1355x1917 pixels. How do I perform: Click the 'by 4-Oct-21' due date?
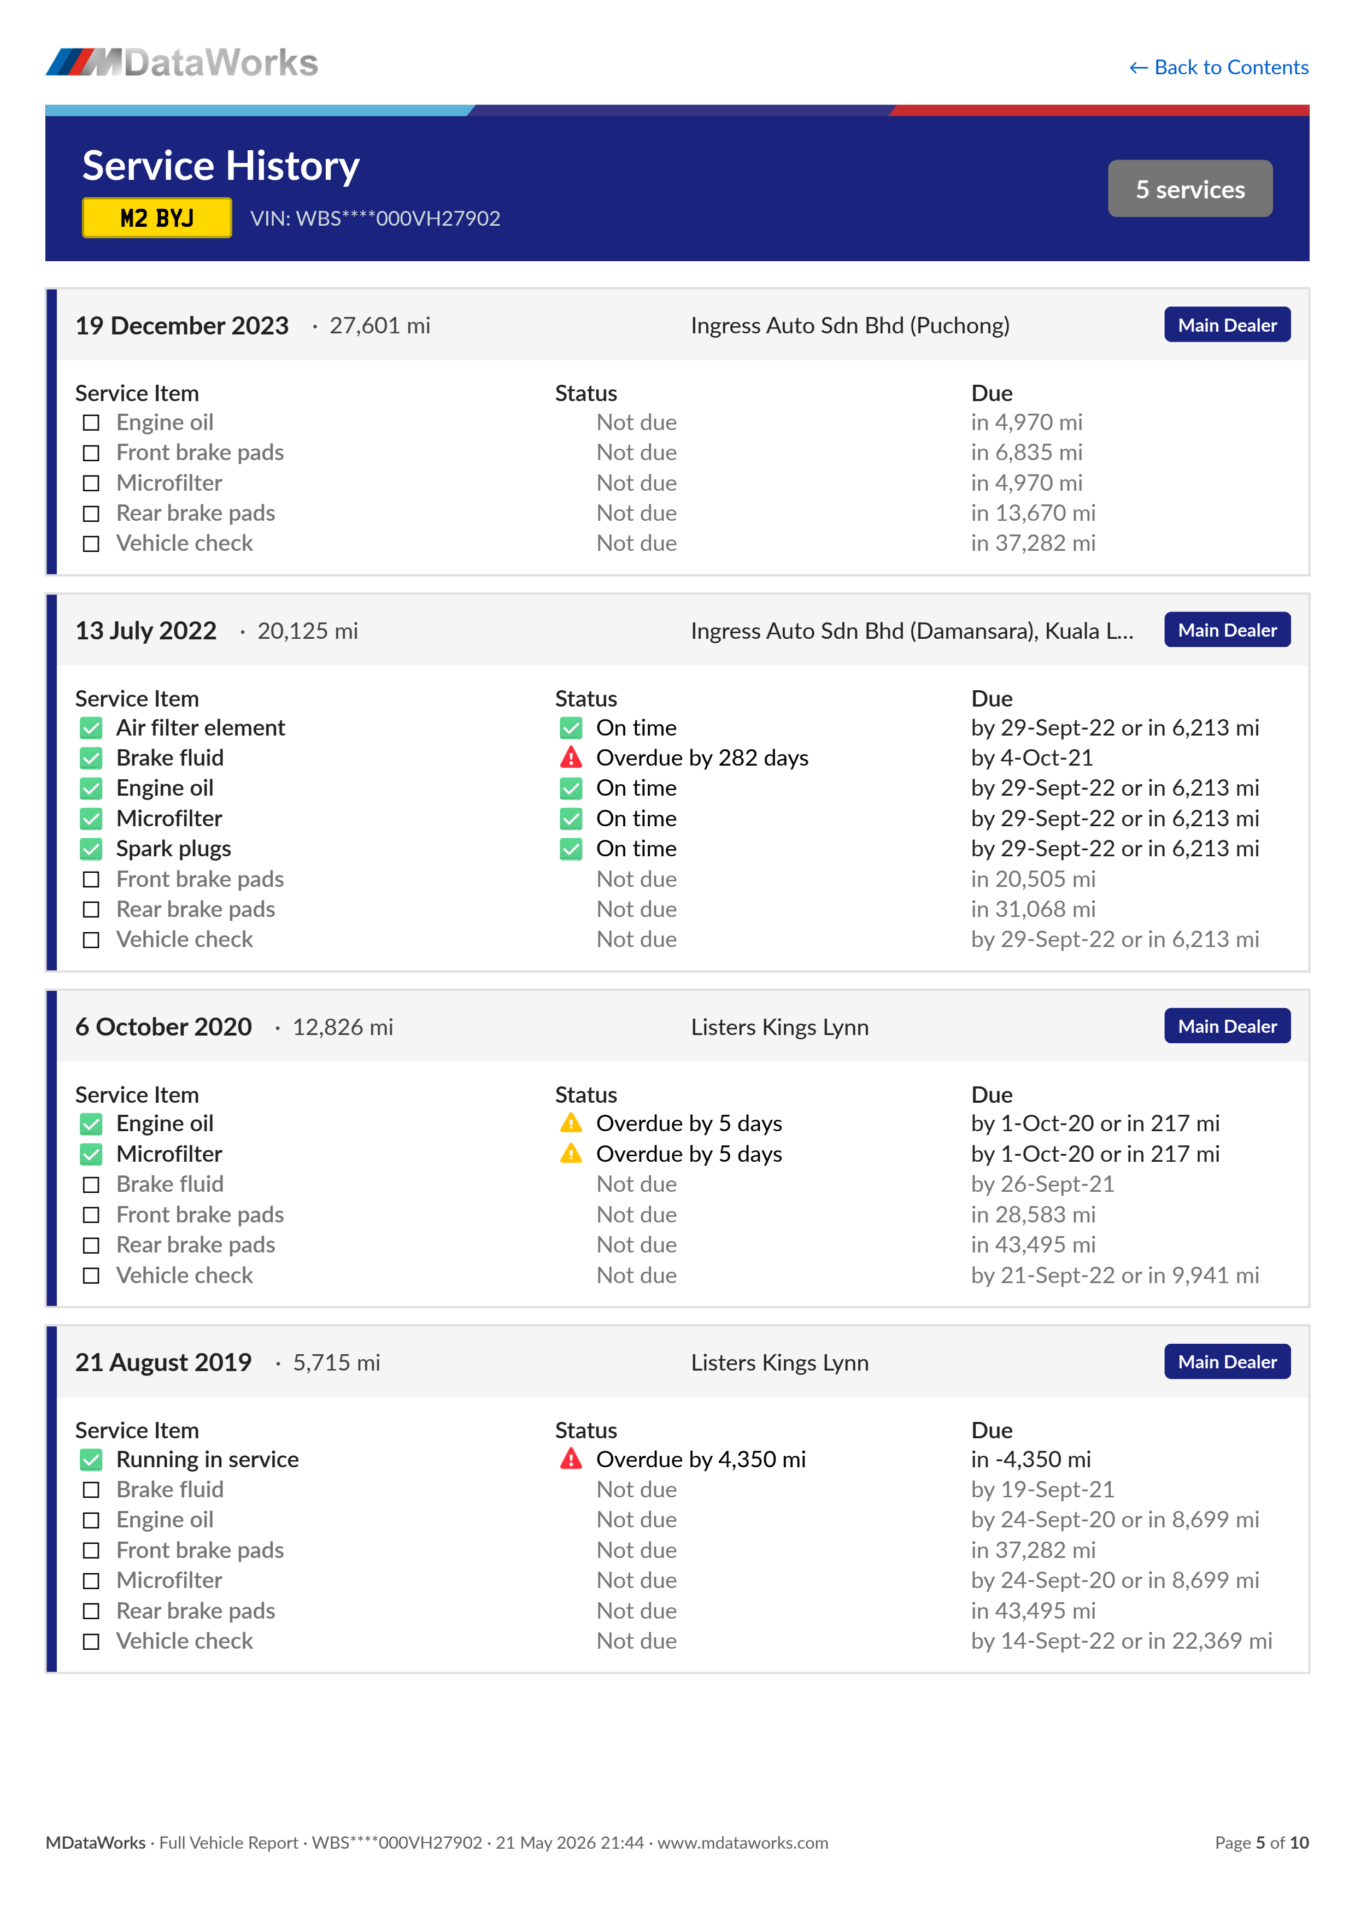click(x=1032, y=758)
